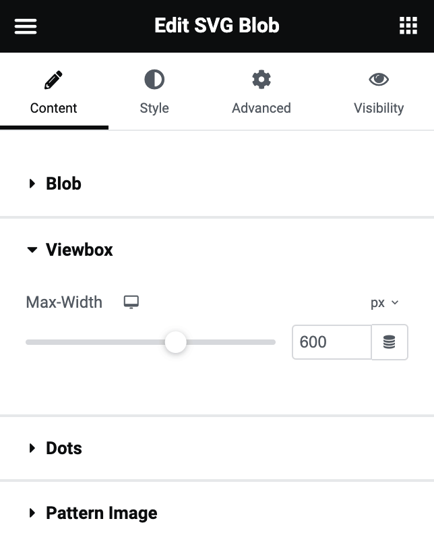This screenshot has height=548, width=434.
Task: Click the Visibility eye icon
Action: [379, 80]
